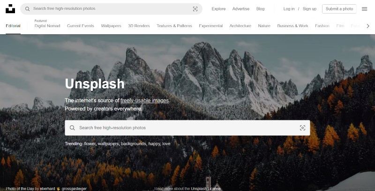Open the Business & Work category
This screenshot has width=375, height=191.
coord(292,26)
